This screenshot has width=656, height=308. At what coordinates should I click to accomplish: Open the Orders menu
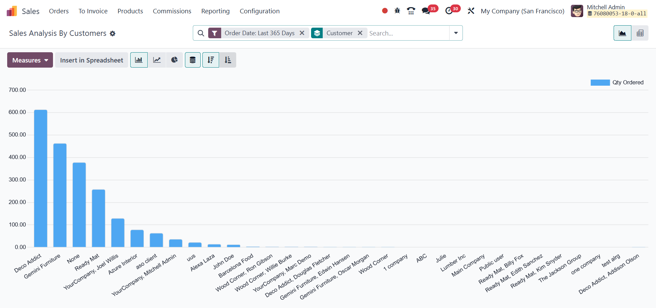click(x=59, y=11)
